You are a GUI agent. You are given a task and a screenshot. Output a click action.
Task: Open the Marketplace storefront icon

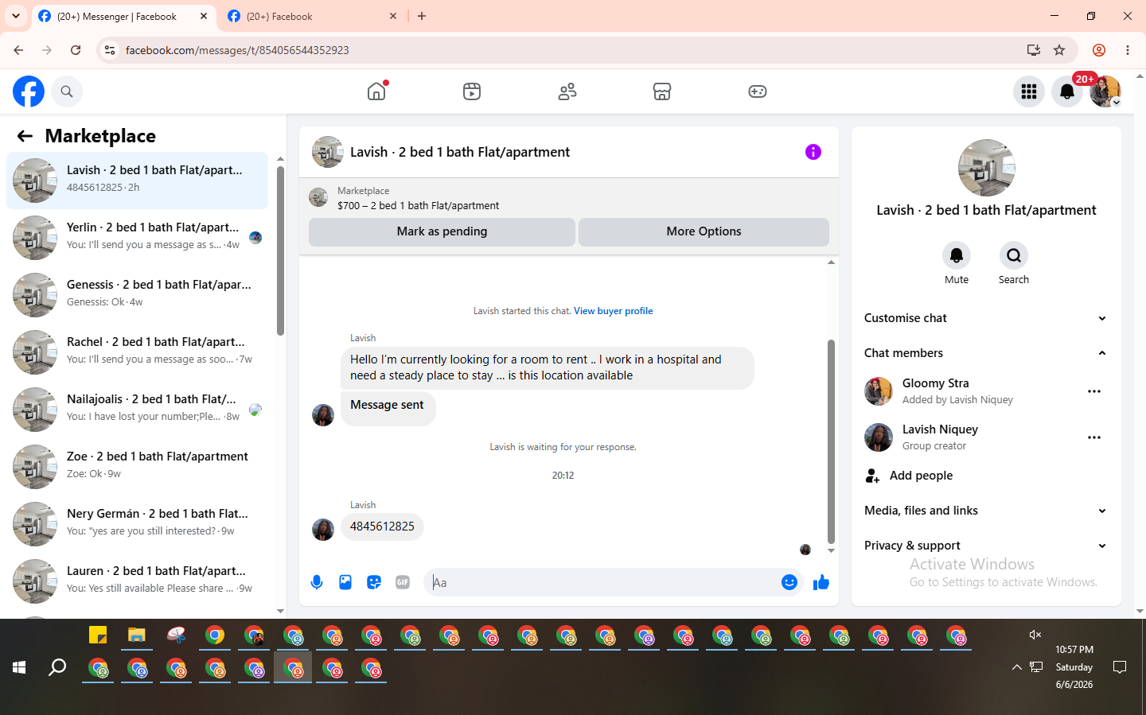coord(662,91)
